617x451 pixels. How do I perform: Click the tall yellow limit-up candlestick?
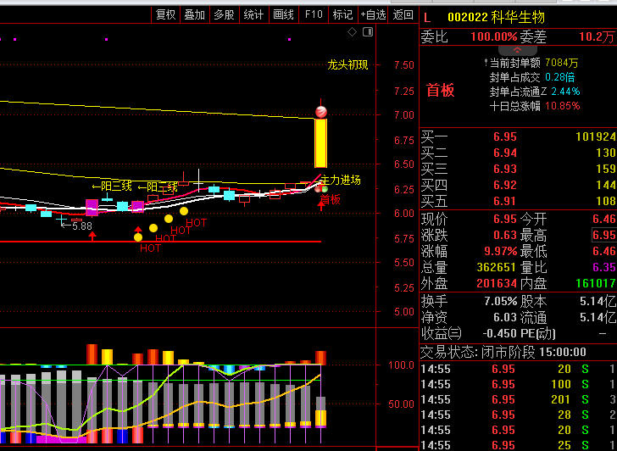tap(320, 142)
